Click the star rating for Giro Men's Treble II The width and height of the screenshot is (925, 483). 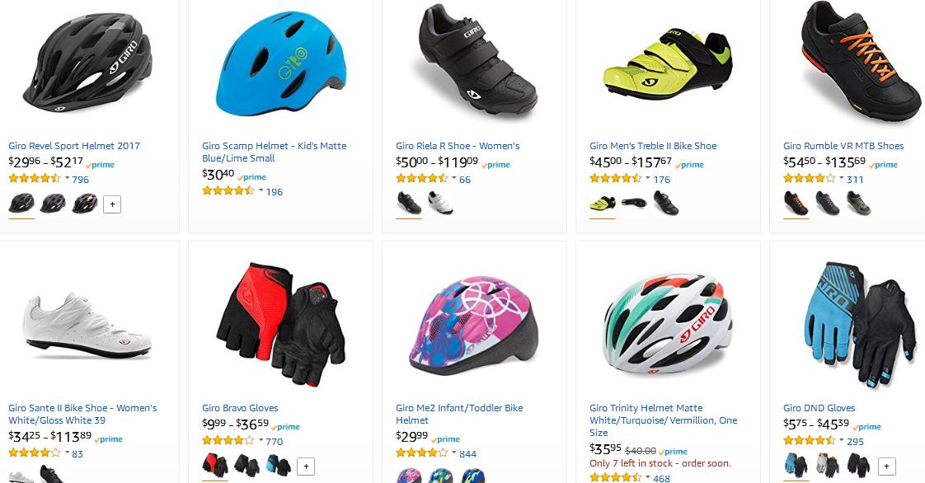point(616,179)
